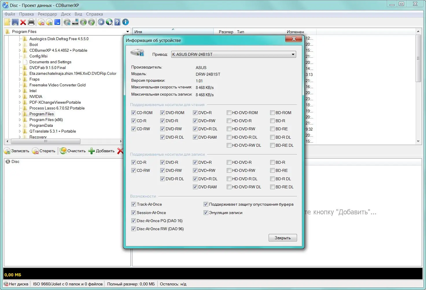Select the Disc root node in compilation pane
The image size is (426, 290).
tap(15, 162)
